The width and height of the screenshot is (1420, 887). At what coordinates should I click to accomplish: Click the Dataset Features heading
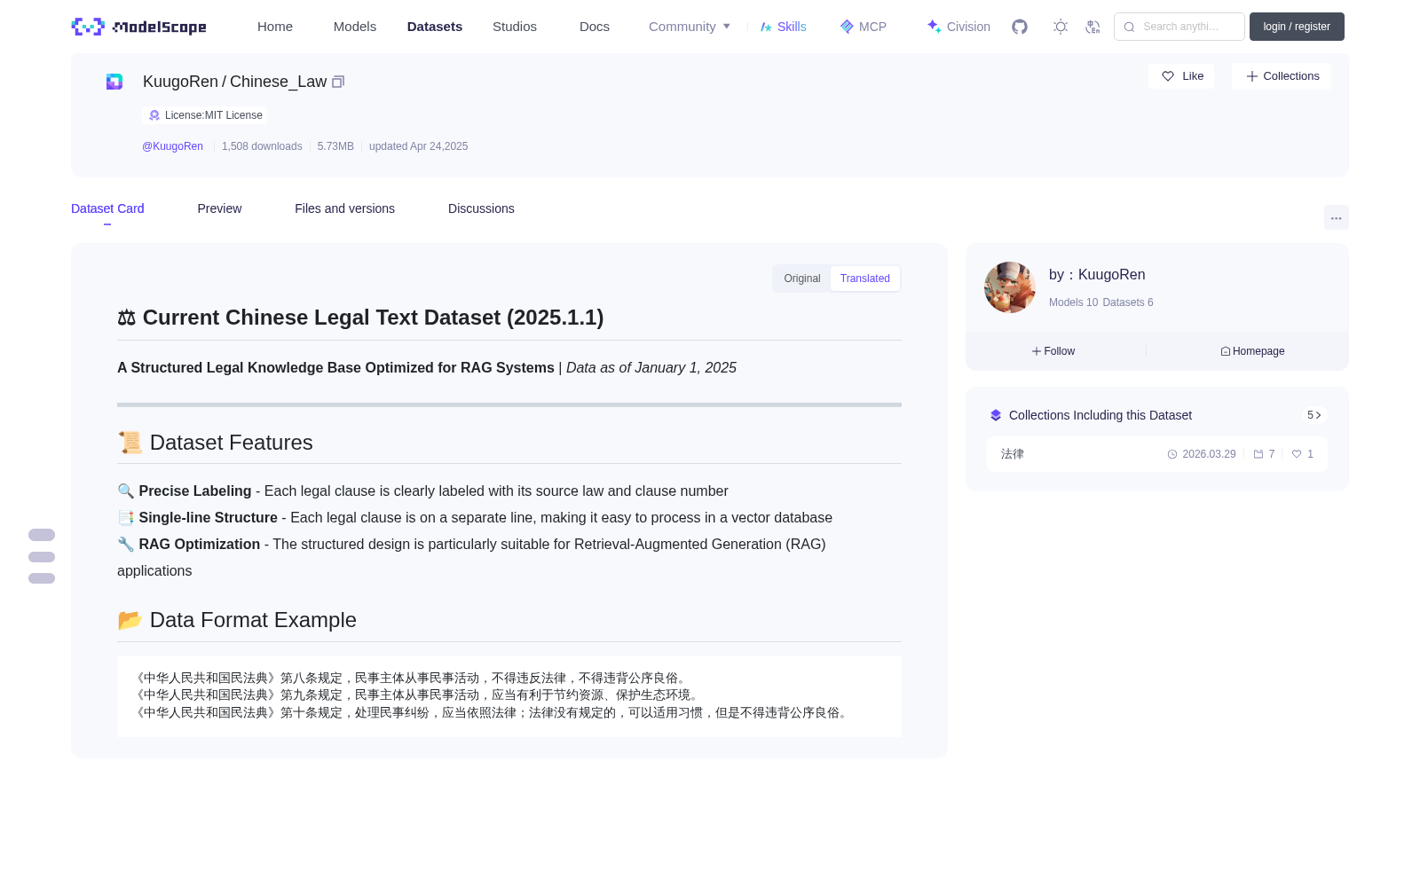215,443
